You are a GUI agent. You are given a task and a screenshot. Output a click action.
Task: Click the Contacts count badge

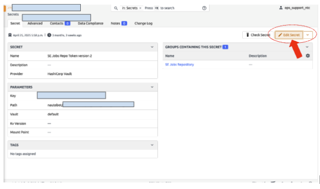[67, 23]
